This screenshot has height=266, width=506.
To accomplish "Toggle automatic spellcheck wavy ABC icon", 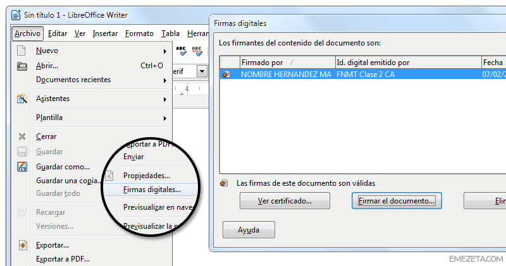I will point(197,51).
